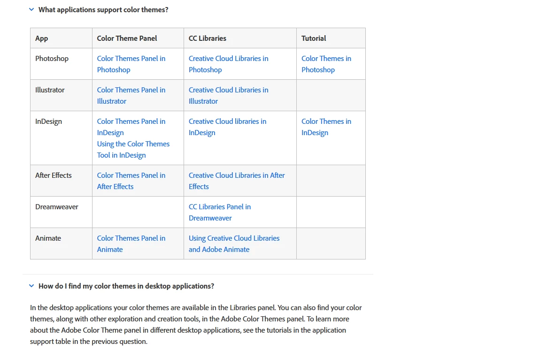Click the paragraph about the Libraries panel

(196, 324)
